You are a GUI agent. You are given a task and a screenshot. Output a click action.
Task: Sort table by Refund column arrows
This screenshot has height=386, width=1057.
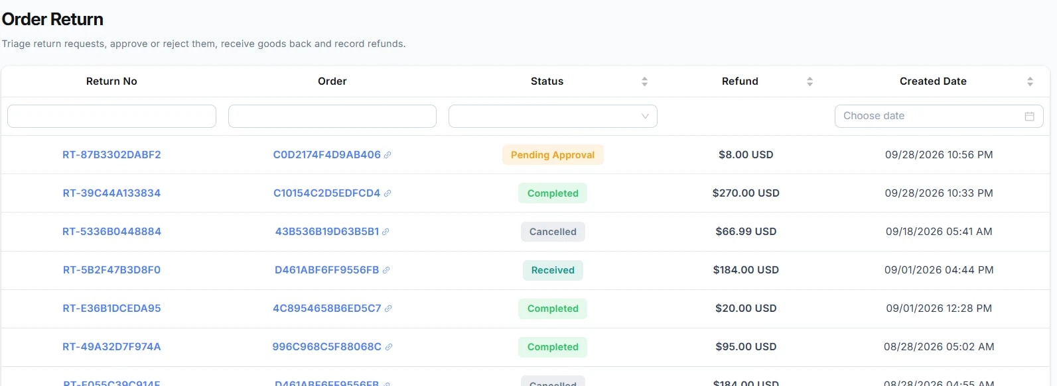810,81
